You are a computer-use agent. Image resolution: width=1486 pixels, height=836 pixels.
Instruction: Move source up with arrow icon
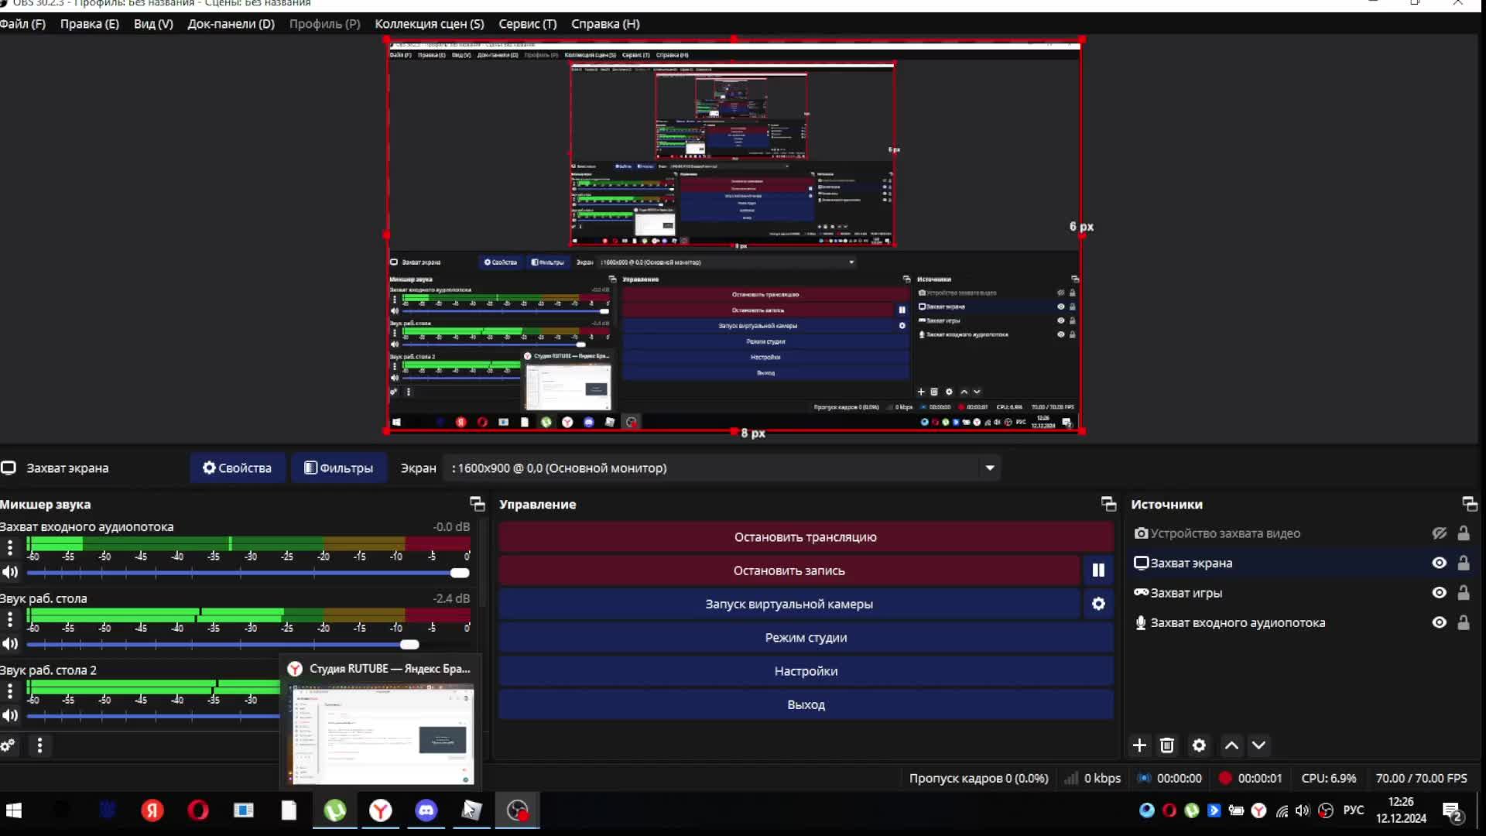pos(1231,745)
